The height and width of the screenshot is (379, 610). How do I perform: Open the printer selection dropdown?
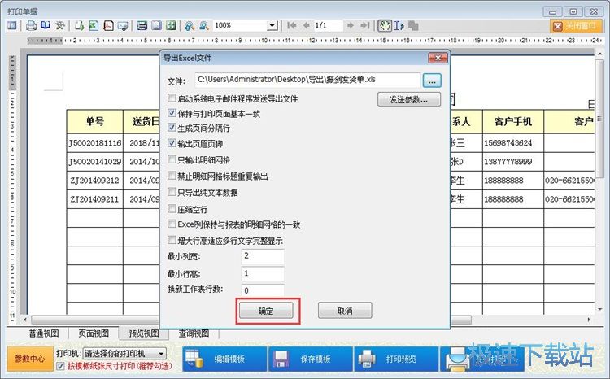(161, 354)
